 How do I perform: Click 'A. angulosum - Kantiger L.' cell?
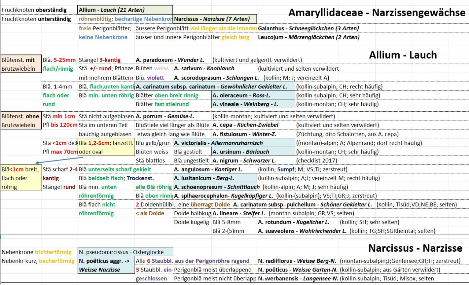208,169
